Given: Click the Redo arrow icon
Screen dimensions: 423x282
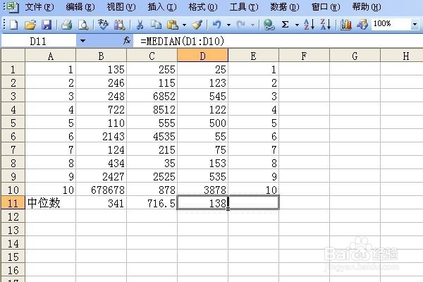Looking at the screenshot, I should coord(241,25).
